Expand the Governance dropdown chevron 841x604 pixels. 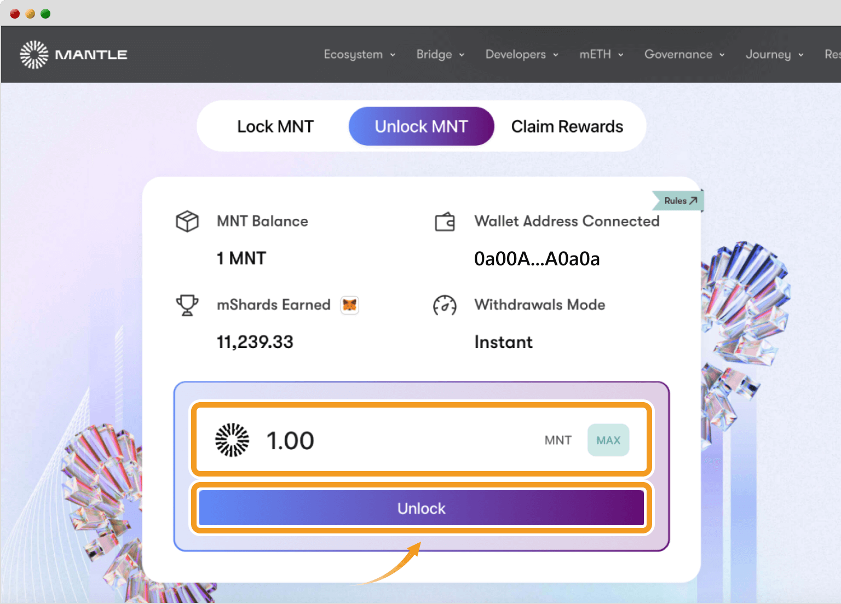point(722,55)
